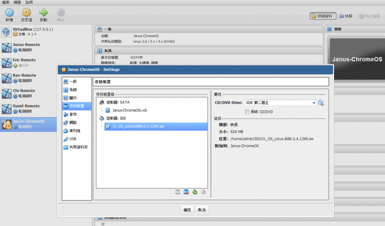Open 顯示 (Display) settings category
385x226 pixels.
(x=77, y=98)
